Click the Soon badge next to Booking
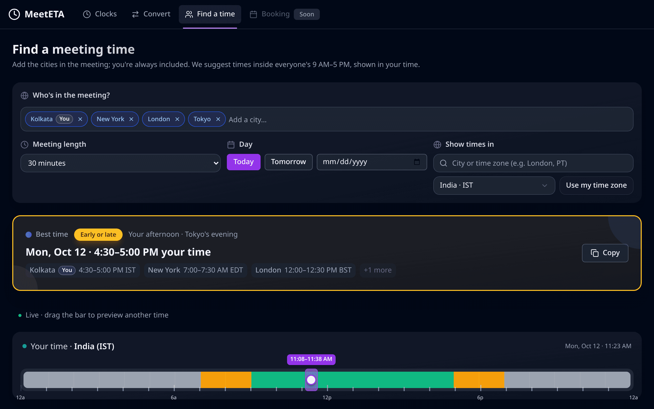Viewport: 654px width, 409px height. pos(307,14)
